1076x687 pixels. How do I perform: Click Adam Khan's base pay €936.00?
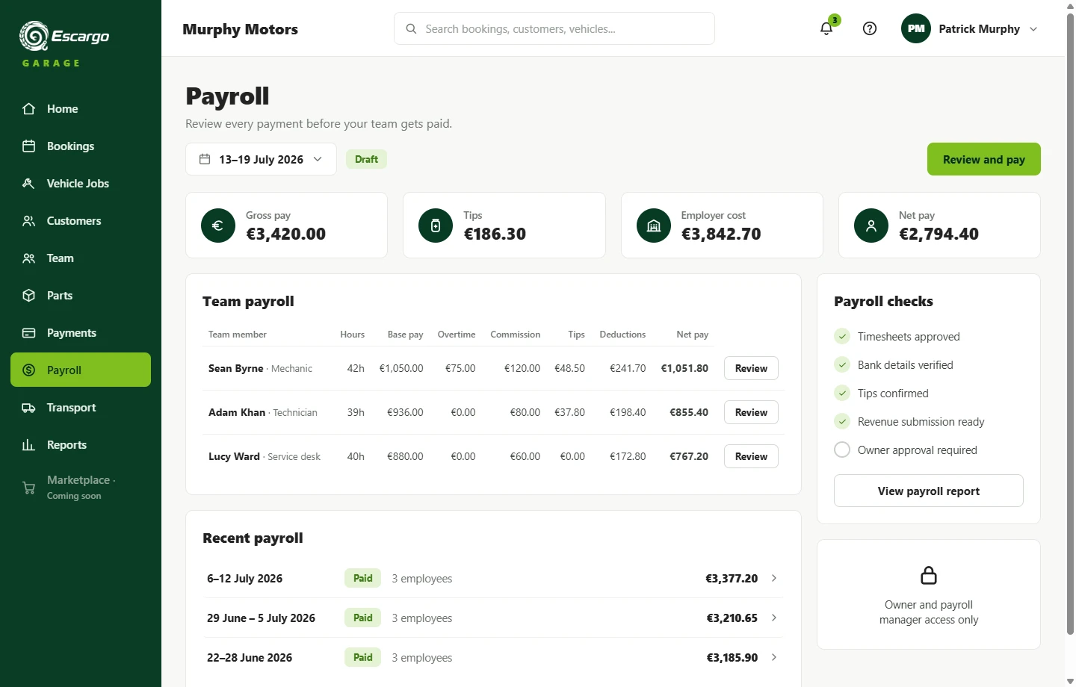(x=405, y=412)
